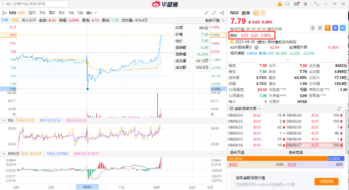The width and height of the screenshot is (349, 190).
Task: Switch to 五日 five-day chart tab
Action: point(32,13)
